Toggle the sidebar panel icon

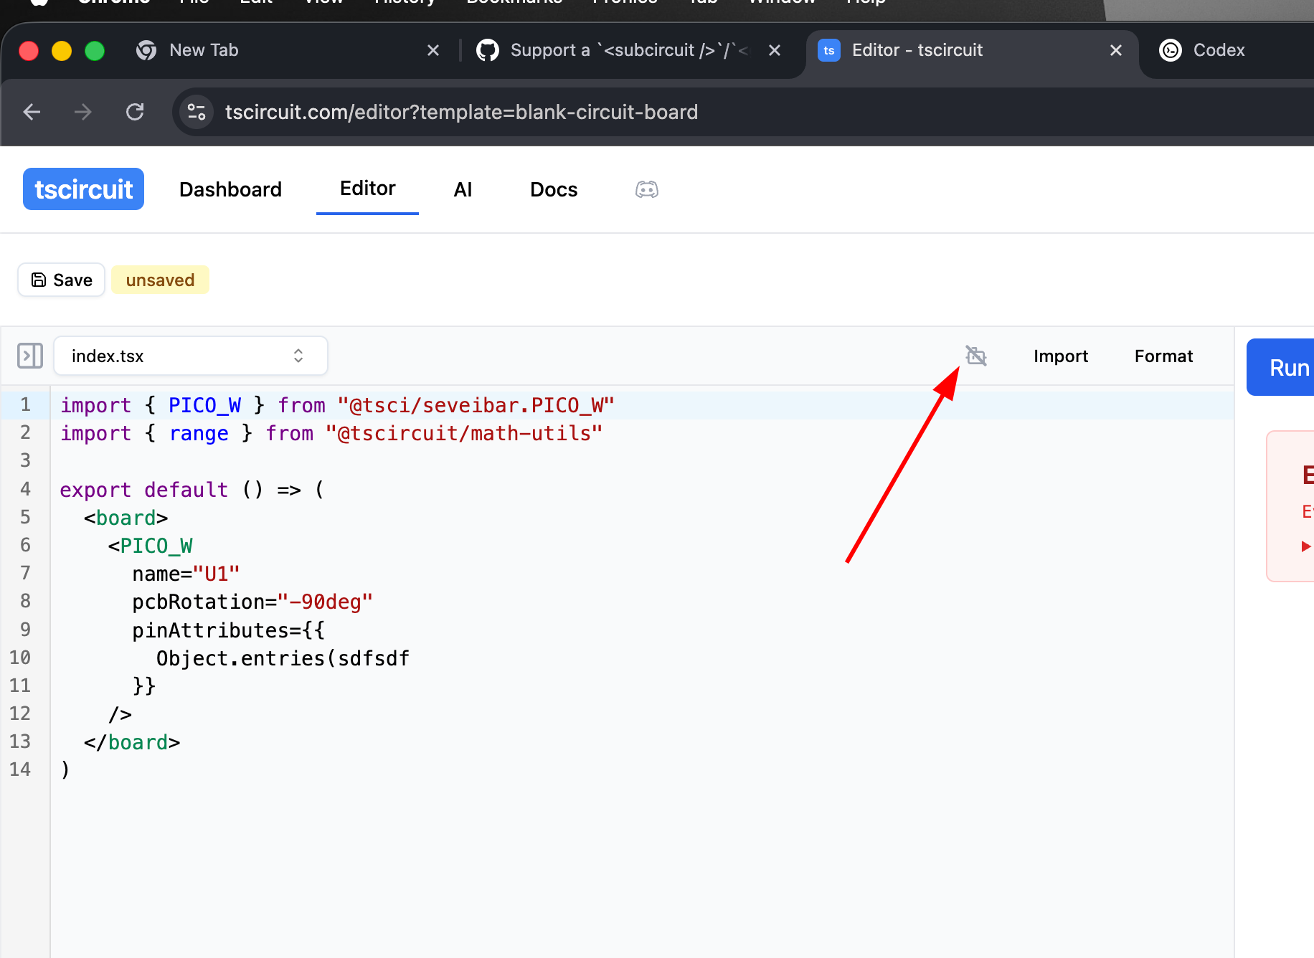point(30,356)
